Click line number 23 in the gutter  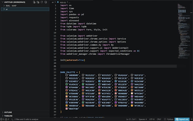point(55,72)
